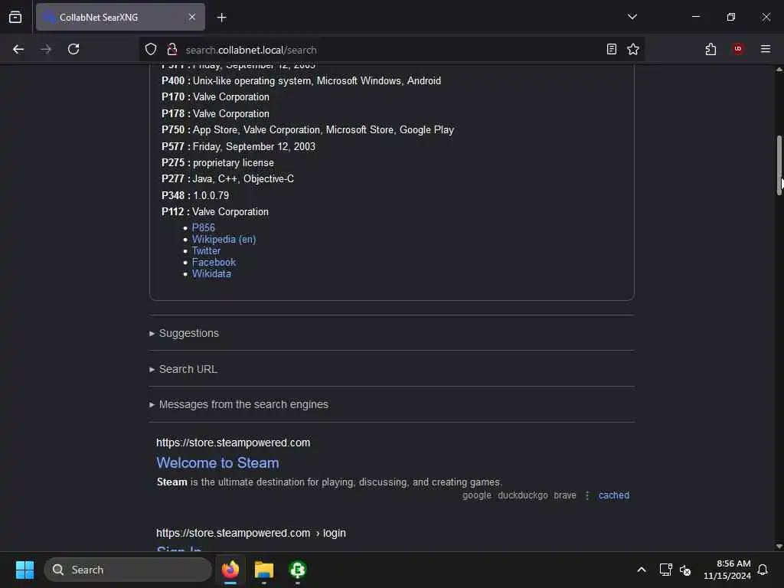Screen dimensions: 784x588
Task: Open the Windows Start menu
Action: [24, 570]
